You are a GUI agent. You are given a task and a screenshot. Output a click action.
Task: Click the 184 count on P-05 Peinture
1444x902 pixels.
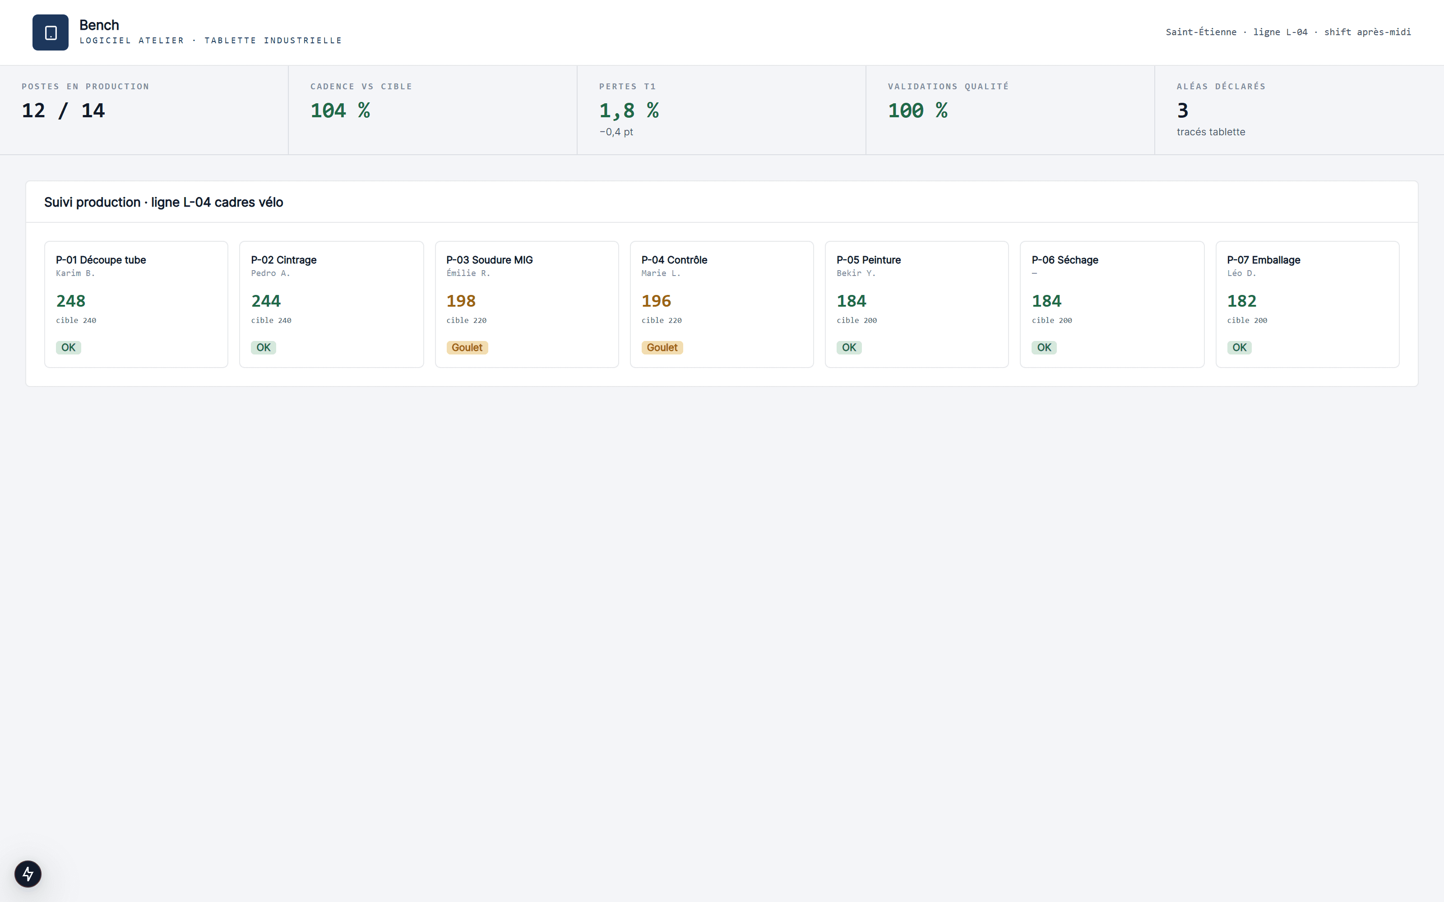tap(851, 301)
